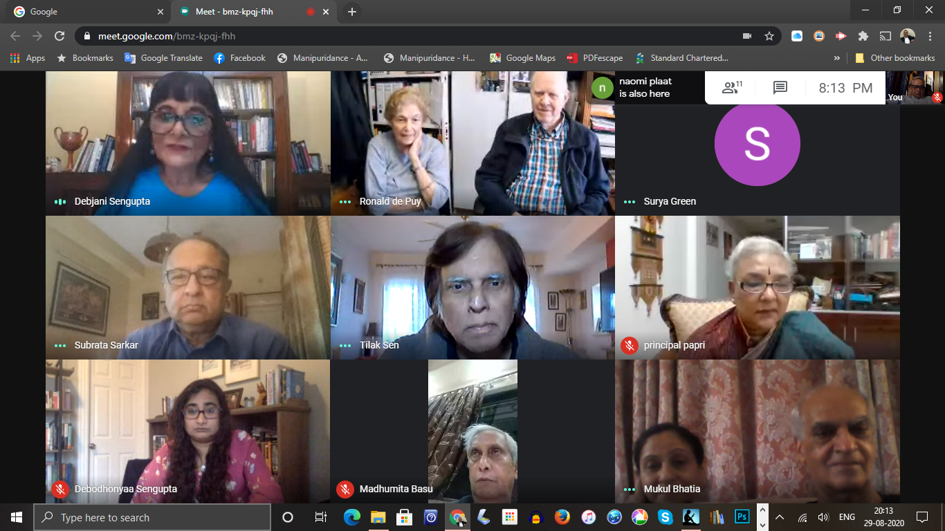945x531 pixels.
Task: Open the Google Translate bookmark
Action: pos(164,58)
